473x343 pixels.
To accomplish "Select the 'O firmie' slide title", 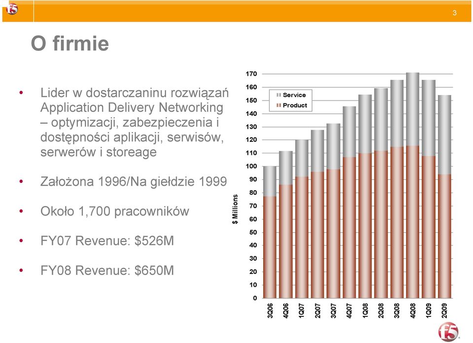I will [x=69, y=43].
